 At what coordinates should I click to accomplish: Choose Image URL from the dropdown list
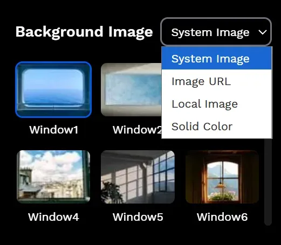(x=217, y=81)
